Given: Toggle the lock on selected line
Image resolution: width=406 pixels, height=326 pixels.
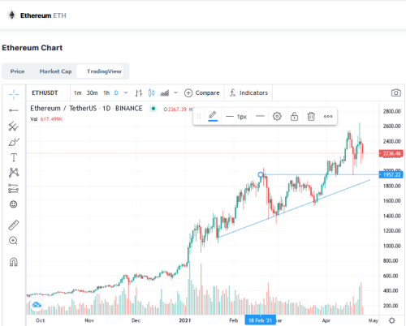Looking at the screenshot, I should (x=294, y=117).
